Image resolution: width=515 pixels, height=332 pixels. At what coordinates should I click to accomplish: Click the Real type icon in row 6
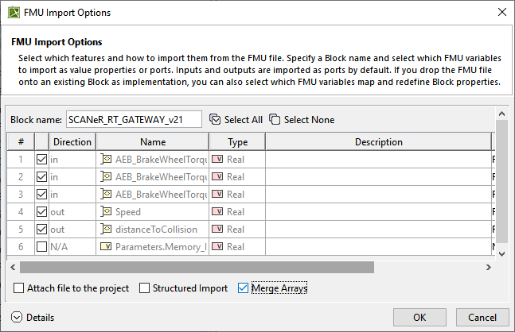[217, 247]
